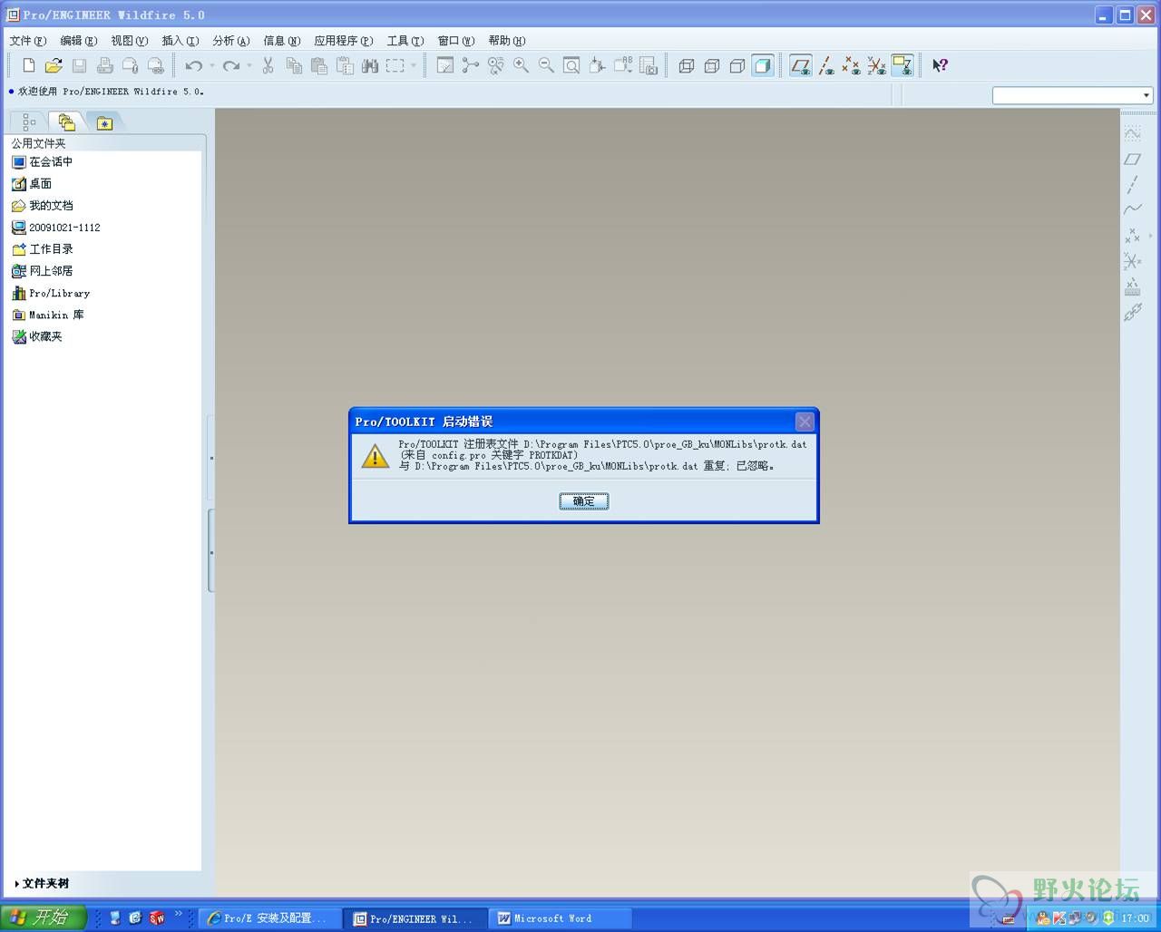The image size is (1161, 932).
Task: Switch to the Model Tree navigator tab
Action: coord(29,121)
